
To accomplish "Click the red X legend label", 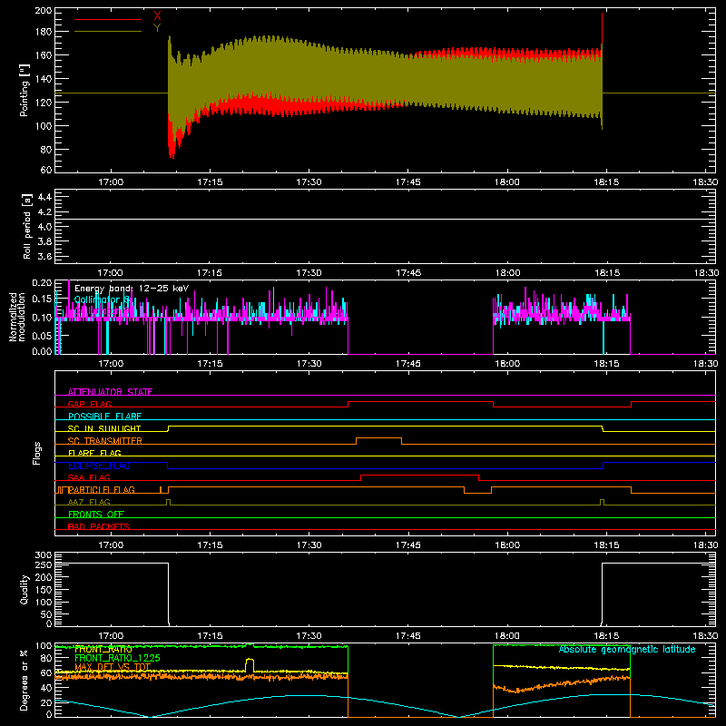I will pyautogui.click(x=157, y=16).
